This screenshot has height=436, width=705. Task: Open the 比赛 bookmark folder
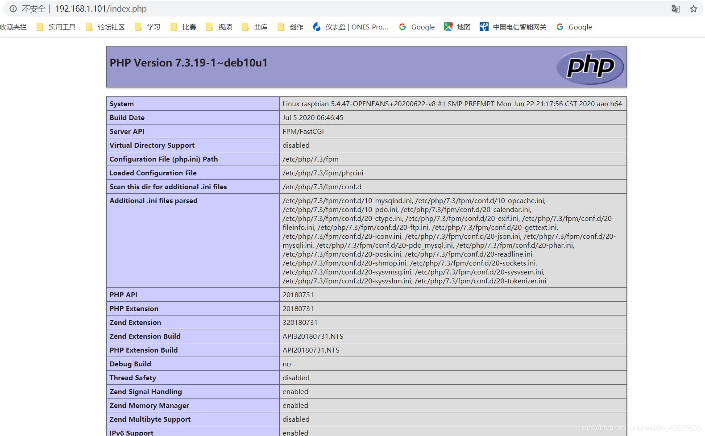pos(183,27)
